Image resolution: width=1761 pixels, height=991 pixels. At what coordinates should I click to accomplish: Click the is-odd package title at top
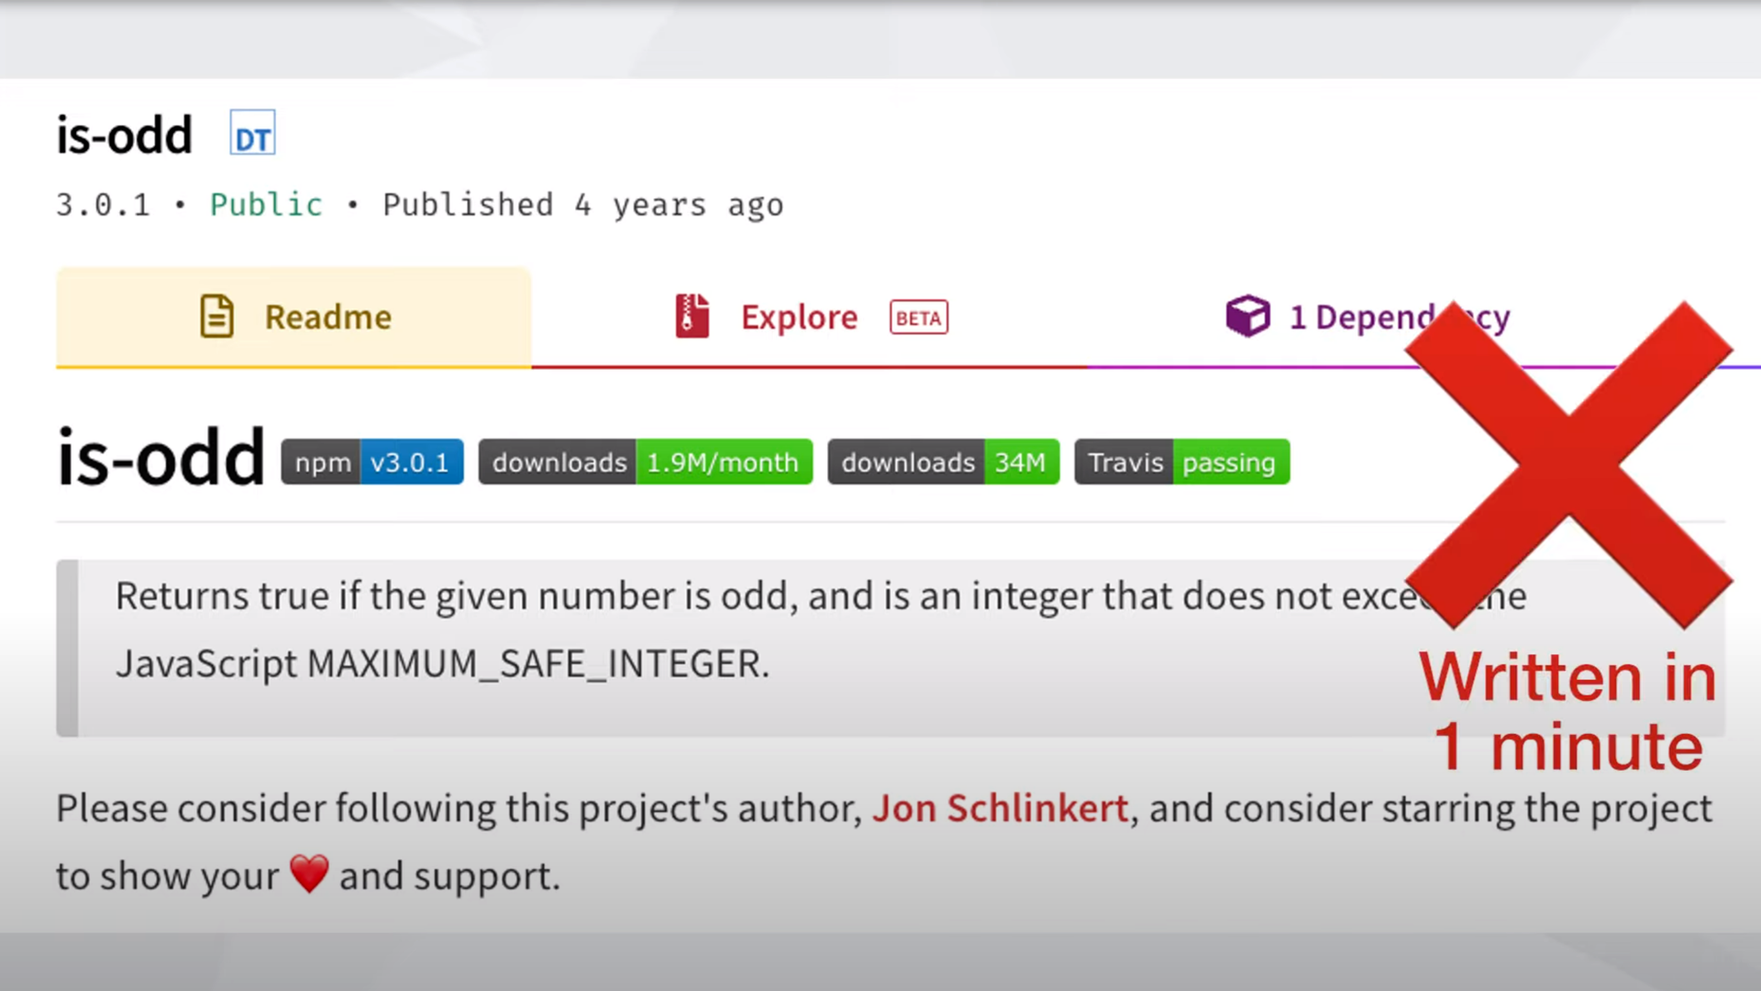click(124, 136)
